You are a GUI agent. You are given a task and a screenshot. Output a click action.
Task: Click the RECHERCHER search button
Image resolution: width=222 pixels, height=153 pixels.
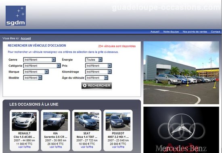pyautogui.click(x=96, y=86)
